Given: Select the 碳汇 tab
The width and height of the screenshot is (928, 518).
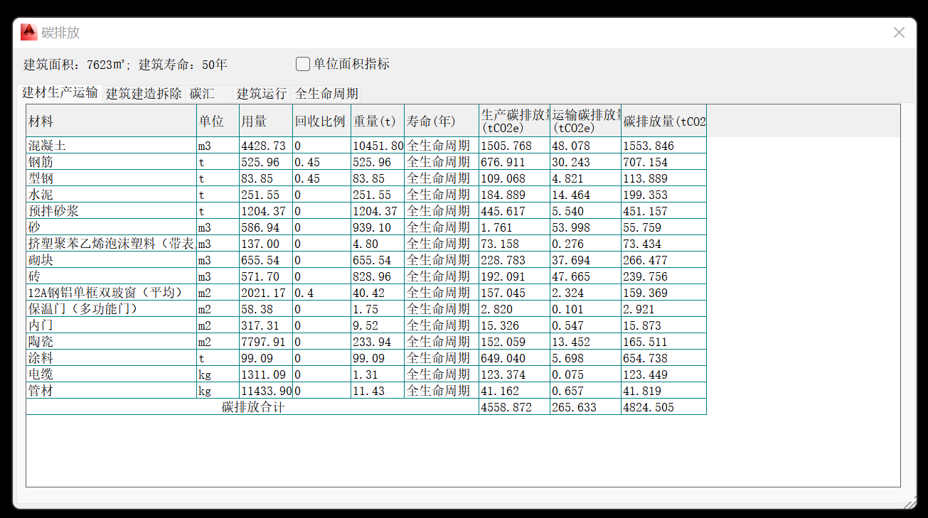Looking at the screenshot, I should tap(202, 94).
